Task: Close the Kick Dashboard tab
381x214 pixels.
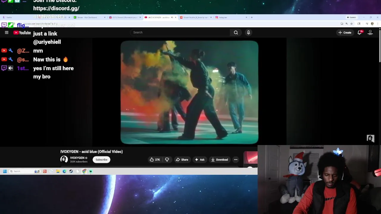Action: coord(104,17)
